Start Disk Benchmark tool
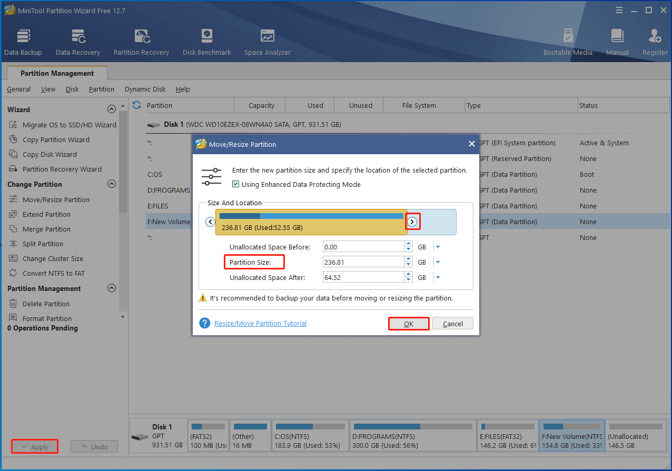The image size is (672, 471). [x=207, y=42]
